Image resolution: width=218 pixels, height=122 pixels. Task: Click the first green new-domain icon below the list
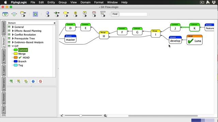[x=11, y=81]
